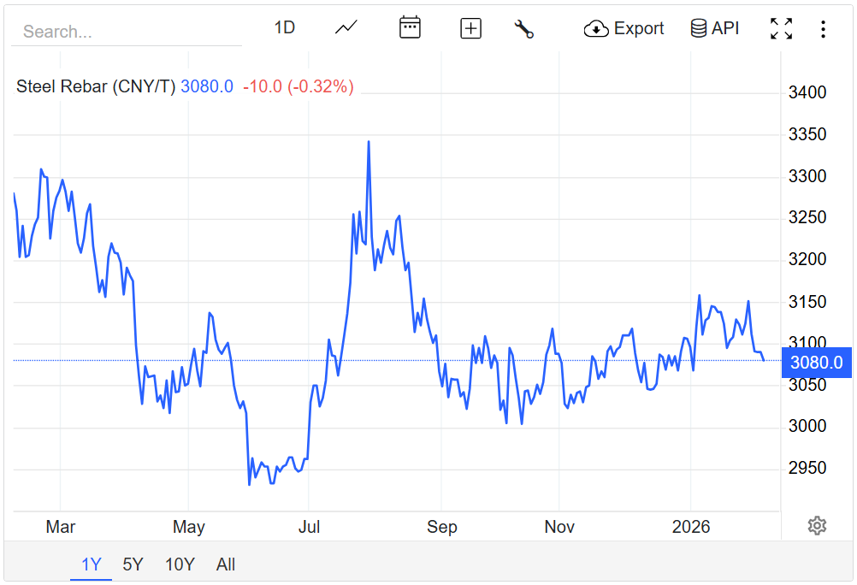The image size is (857, 585).
Task: Click the plus box compare icon
Action: click(470, 28)
